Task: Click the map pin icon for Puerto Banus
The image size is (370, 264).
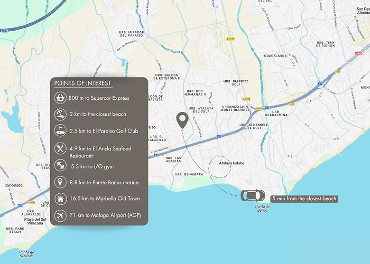Action: click(60, 182)
